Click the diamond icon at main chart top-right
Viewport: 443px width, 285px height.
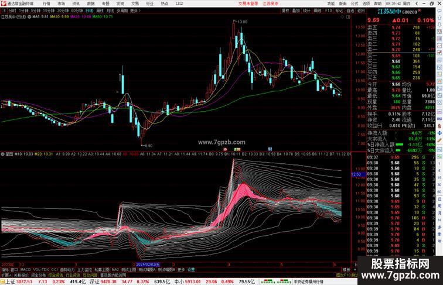click(x=342, y=17)
